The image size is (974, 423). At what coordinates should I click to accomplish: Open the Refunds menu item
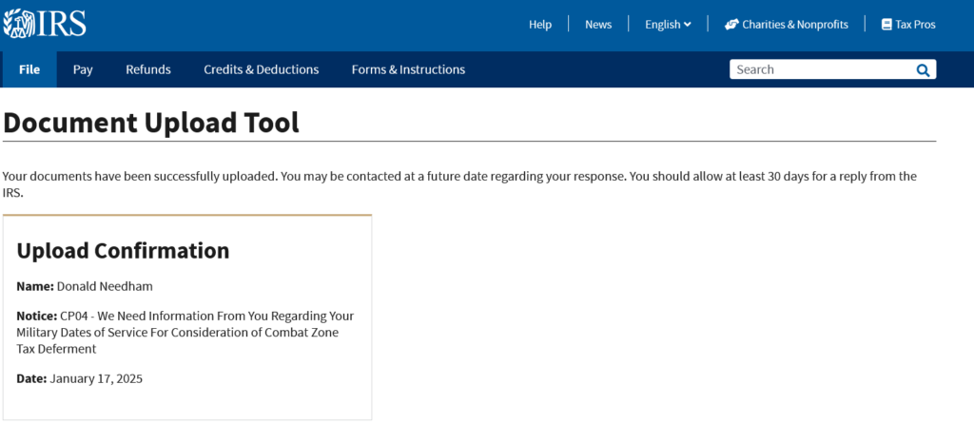click(147, 69)
